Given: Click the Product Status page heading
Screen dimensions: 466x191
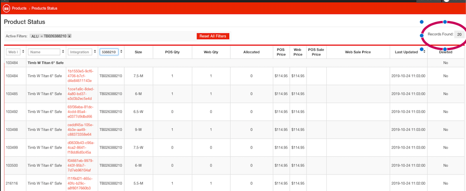Looking at the screenshot, I should [x=24, y=22].
